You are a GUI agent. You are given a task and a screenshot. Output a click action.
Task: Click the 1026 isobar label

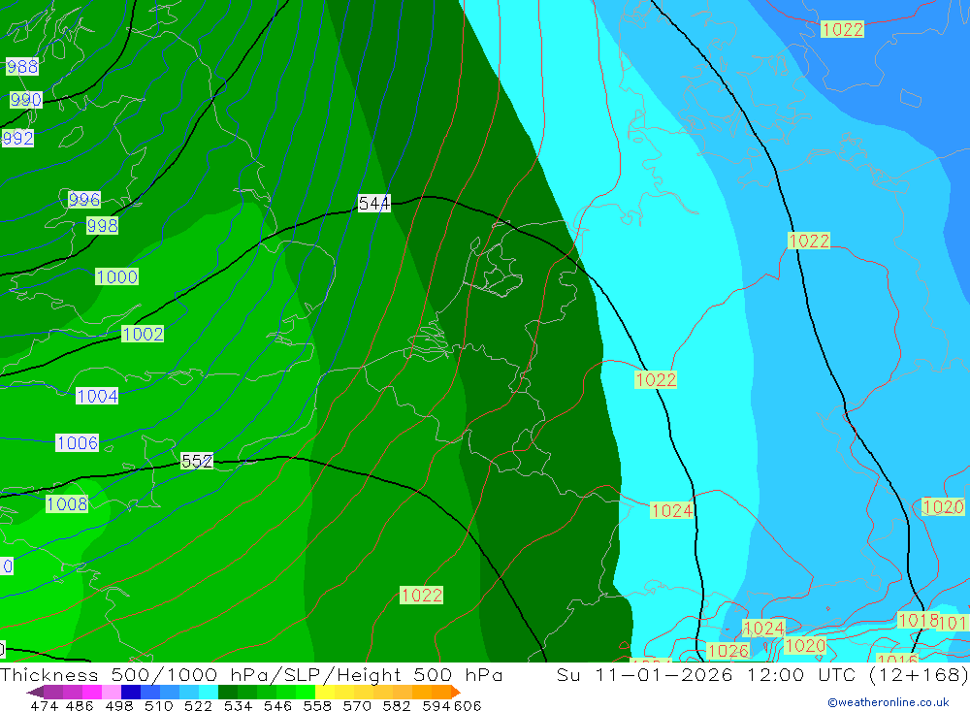[728, 651]
